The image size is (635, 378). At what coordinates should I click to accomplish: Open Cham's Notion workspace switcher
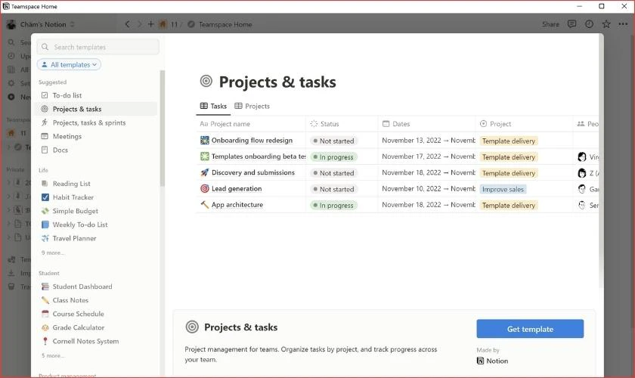point(41,24)
